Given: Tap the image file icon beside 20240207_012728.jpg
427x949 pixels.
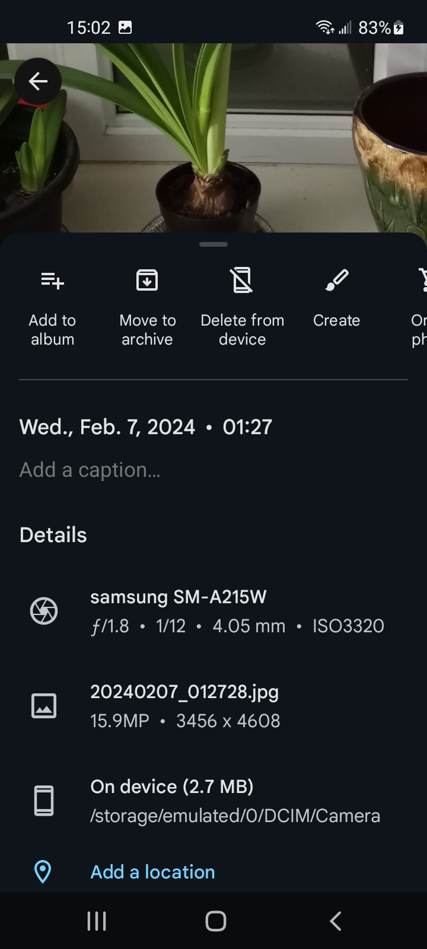Looking at the screenshot, I should click(x=44, y=706).
